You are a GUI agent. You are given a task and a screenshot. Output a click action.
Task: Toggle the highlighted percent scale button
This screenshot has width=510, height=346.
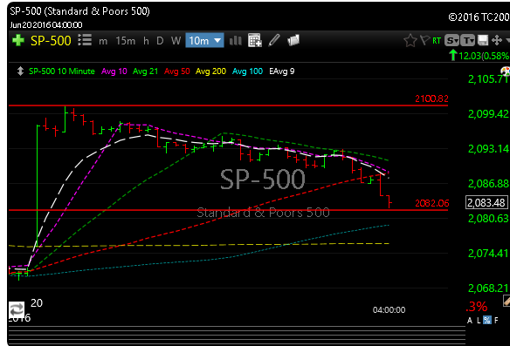click(487, 320)
